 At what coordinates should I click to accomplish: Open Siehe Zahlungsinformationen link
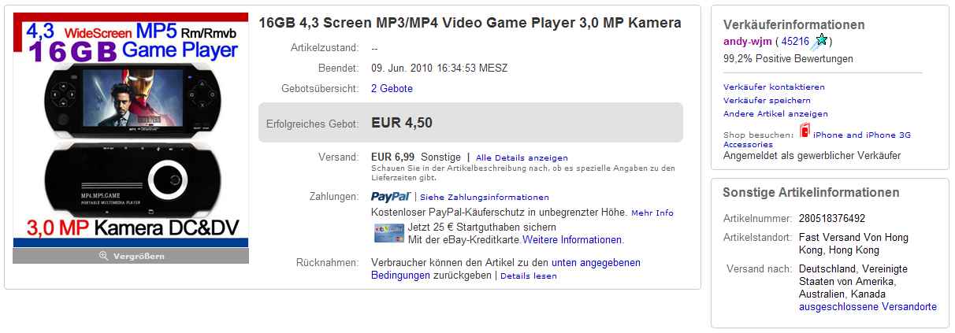pyautogui.click(x=485, y=198)
